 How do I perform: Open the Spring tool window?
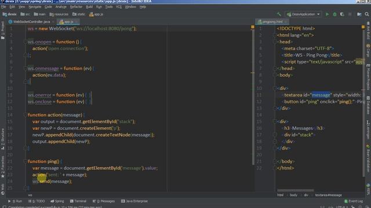[x=57, y=201]
